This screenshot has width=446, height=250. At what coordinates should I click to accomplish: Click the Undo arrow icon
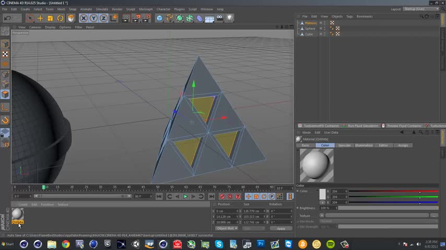[x=8, y=18]
